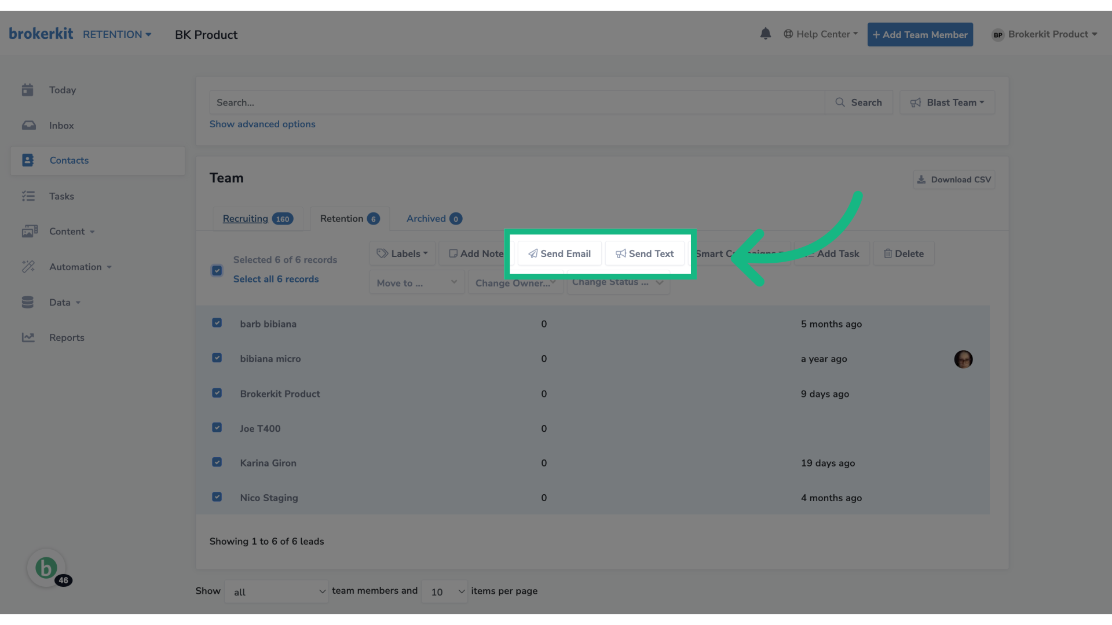Screen dimensions: 1112x625
Task: Click the brokerkit logo
Action: coord(41,34)
